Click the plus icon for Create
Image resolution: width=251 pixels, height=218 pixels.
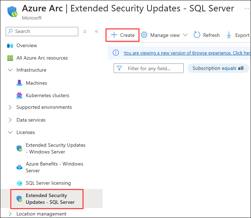click(114, 35)
